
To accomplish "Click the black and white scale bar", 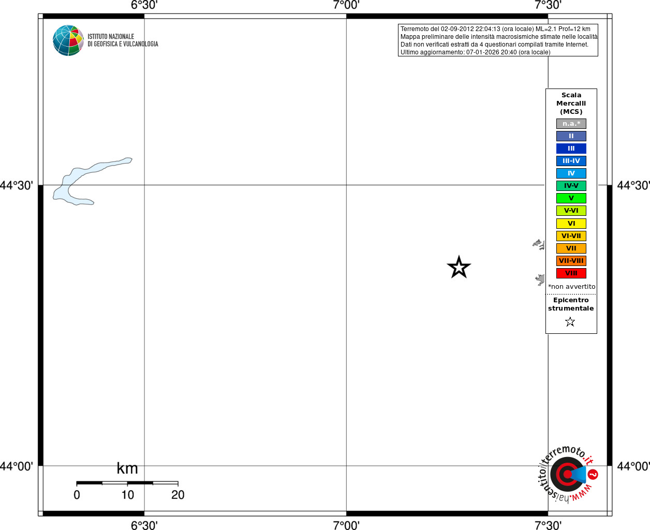I will pyautogui.click(x=127, y=483).
